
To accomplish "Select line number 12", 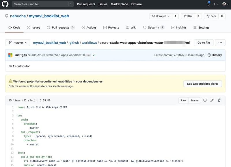I will point(12,153).
